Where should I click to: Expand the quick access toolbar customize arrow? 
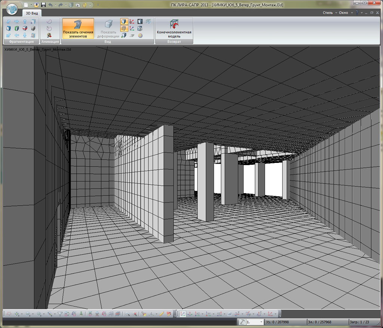pos(98,5)
